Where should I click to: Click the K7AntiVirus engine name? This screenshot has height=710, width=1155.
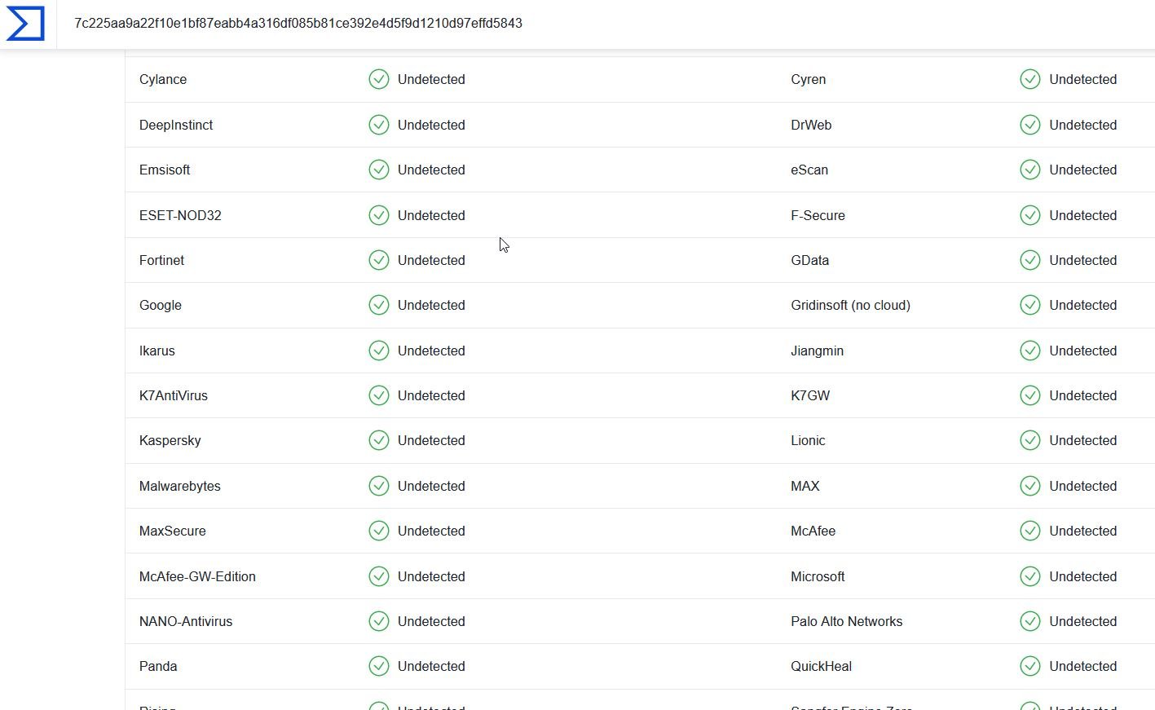point(174,395)
